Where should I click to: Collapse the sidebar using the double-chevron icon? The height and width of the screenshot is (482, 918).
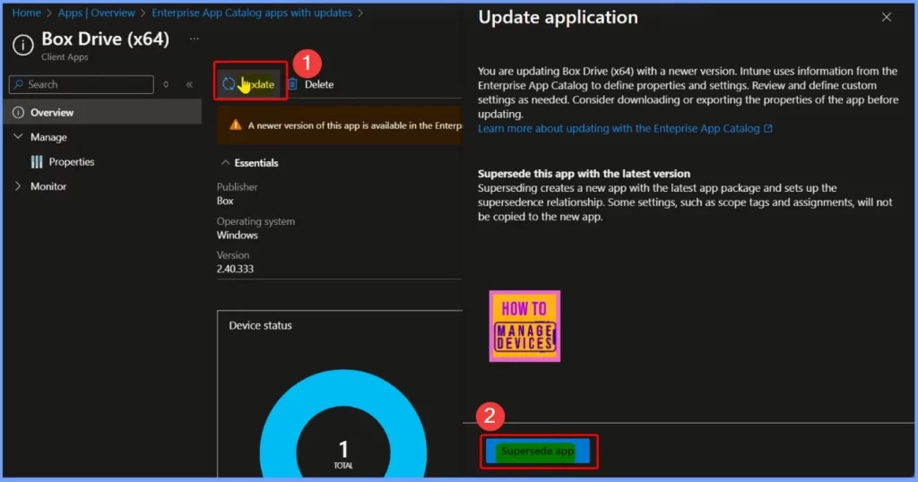click(x=189, y=84)
